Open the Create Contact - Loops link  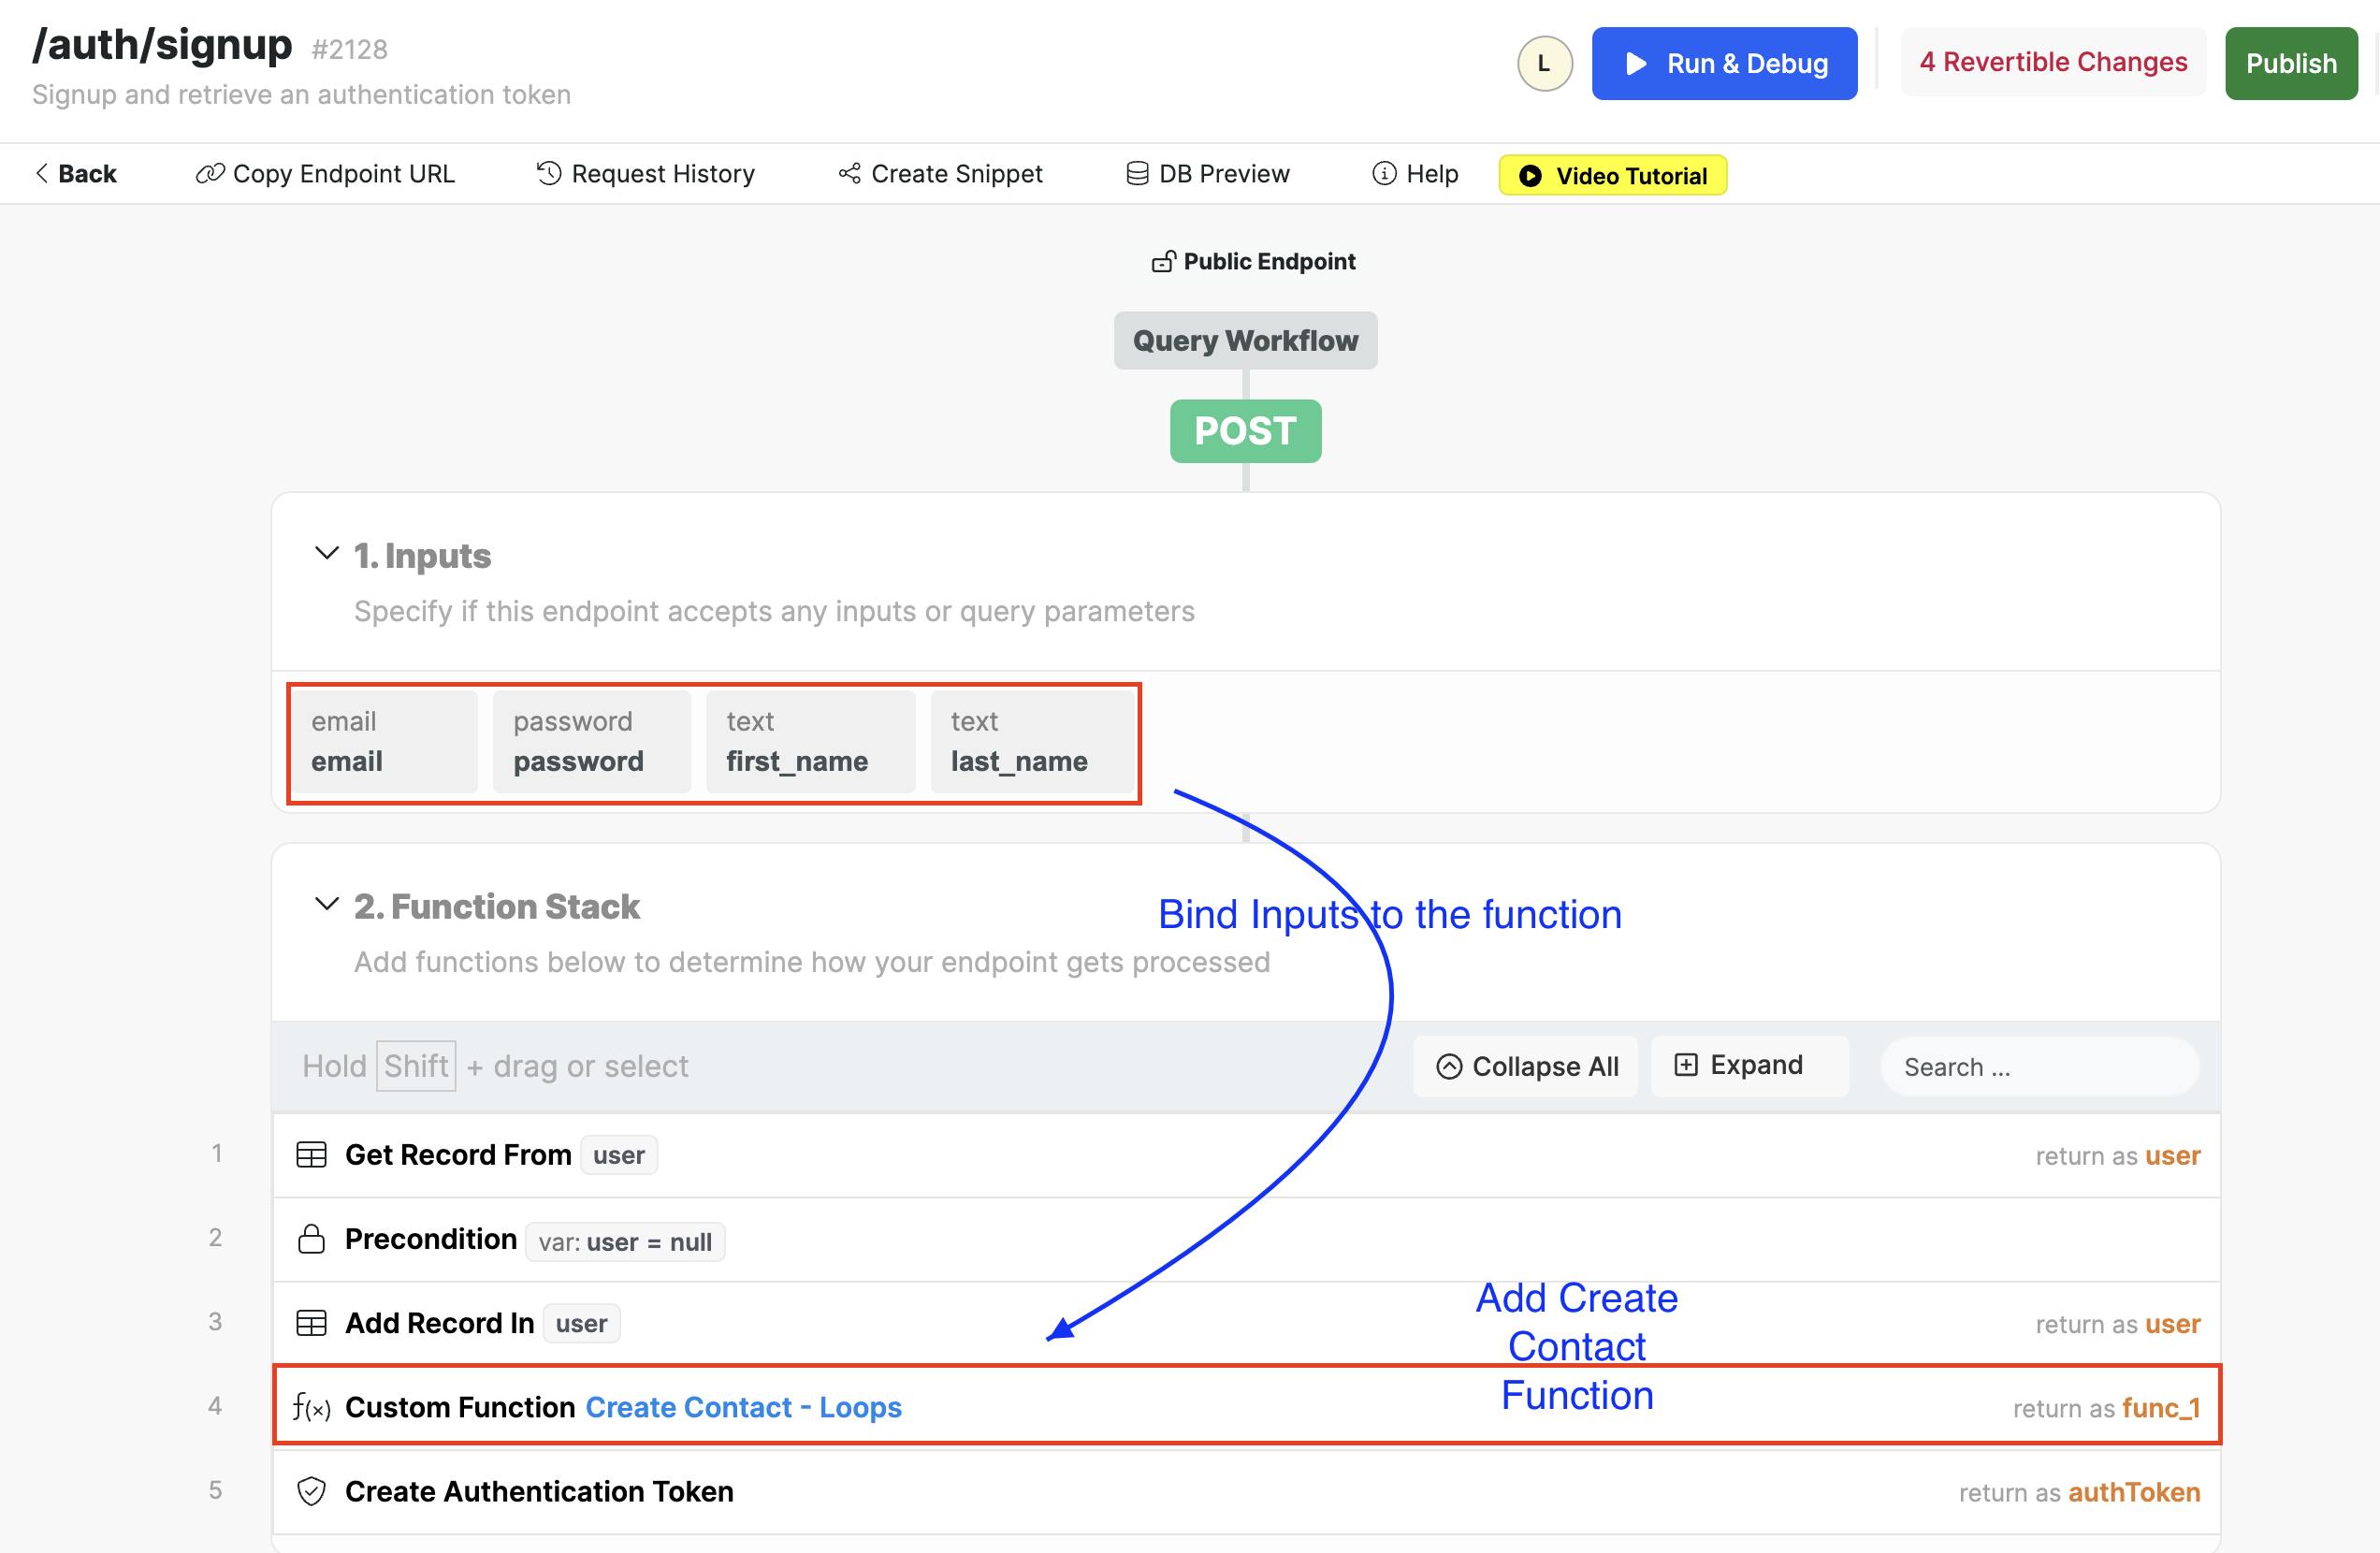click(743, 1408)
